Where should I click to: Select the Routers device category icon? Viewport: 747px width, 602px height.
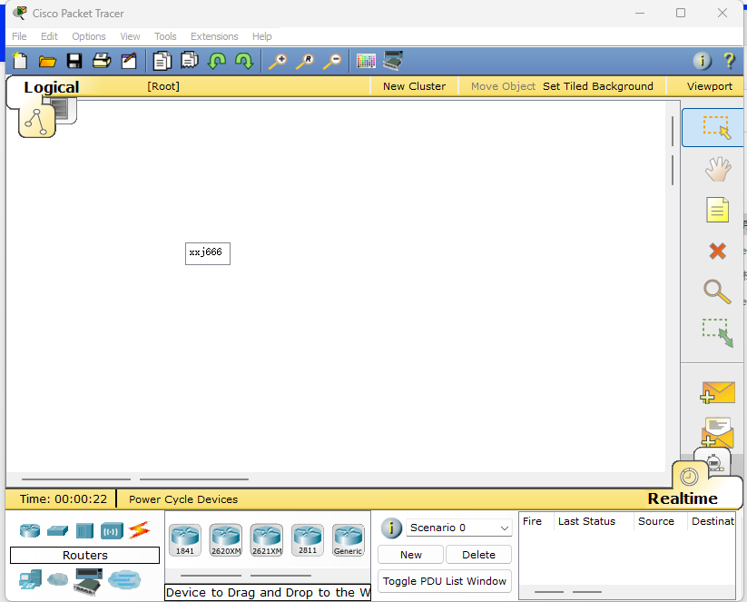[x=30, y=530]
